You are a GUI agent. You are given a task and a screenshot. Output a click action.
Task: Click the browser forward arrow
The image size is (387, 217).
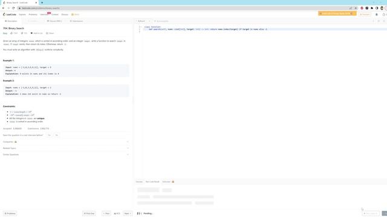pyautogui.click(x=8, y=8)
